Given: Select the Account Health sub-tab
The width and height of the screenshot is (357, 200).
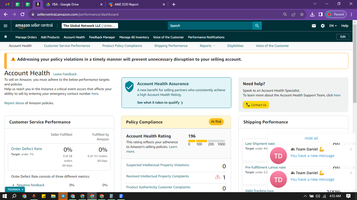Looking at the screenshot, I should [20, 46].
